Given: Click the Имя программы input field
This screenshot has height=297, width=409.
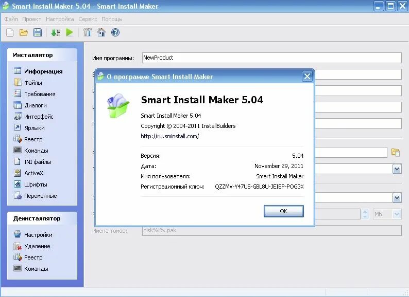Looking at the screenshot, I should (x=272, y=58).
